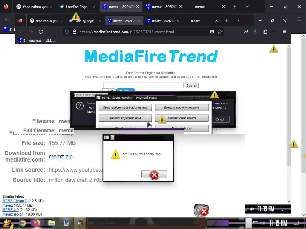306x229 pixels.
Task: Click 'Message boxes' payload button
Action: point(182,128)
